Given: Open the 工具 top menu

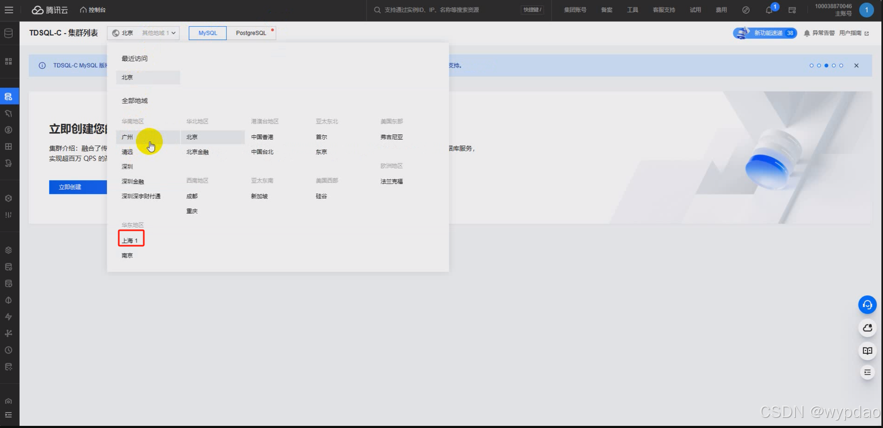Looking at the screenshot, I should (633, 10).
